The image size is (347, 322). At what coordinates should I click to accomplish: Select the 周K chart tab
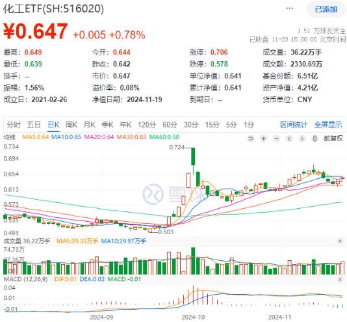(71, 125)
